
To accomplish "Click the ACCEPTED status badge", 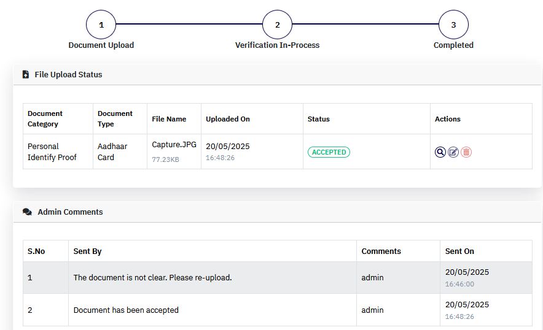I will click(329, 152).
